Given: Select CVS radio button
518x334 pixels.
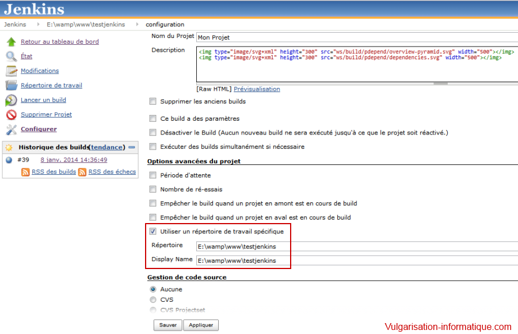Looking at the screenshot, I should click(153, 300).
